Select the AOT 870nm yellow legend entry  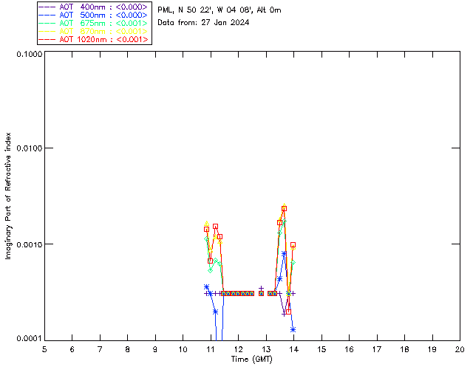(x=94, y=31)
